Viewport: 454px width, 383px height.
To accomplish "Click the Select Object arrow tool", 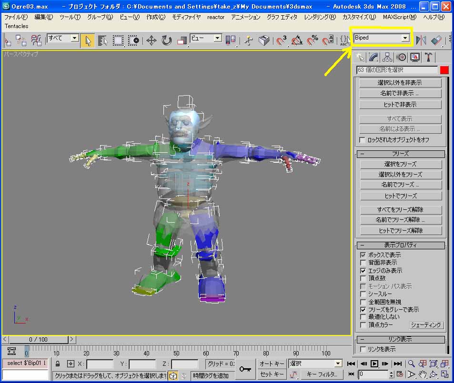I will click(87, 40).
